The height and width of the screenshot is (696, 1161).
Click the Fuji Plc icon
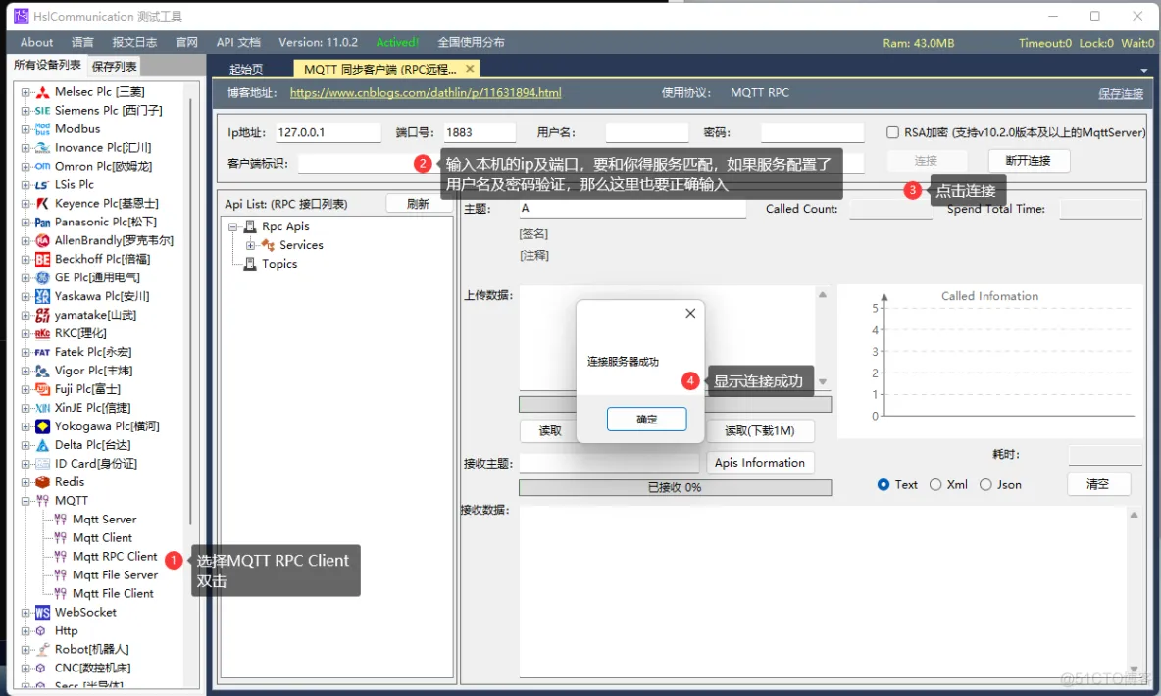[43, 389]
